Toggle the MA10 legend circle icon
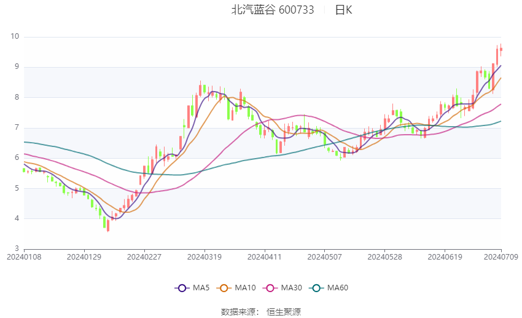The width and height of the screenshot is (522, 318). pyautogui.click(x=224, y=288)
